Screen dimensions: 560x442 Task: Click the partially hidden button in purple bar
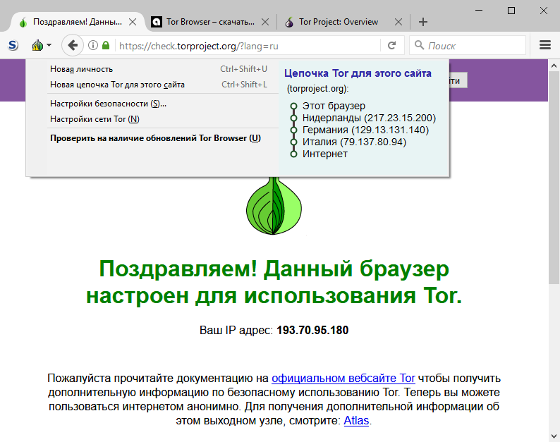tap(458, 80)
